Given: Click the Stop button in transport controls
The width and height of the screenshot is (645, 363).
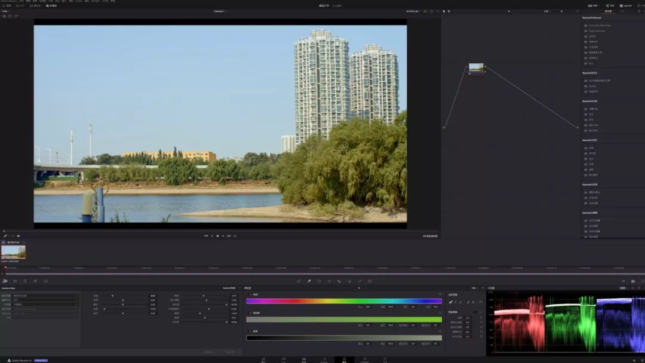Looking at the screenshot, I should click(217, 236).
